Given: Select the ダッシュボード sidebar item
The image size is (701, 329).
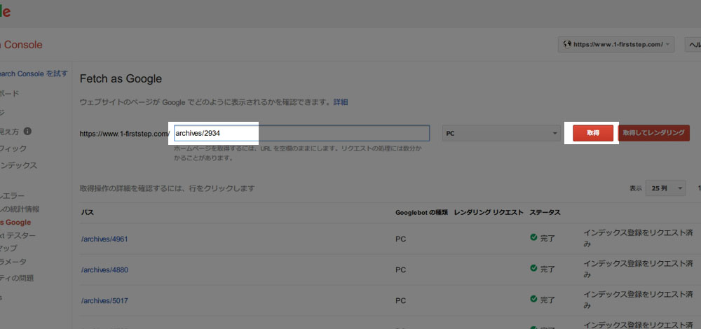Looking at the screenshot, I should click(x=9, y=93).
